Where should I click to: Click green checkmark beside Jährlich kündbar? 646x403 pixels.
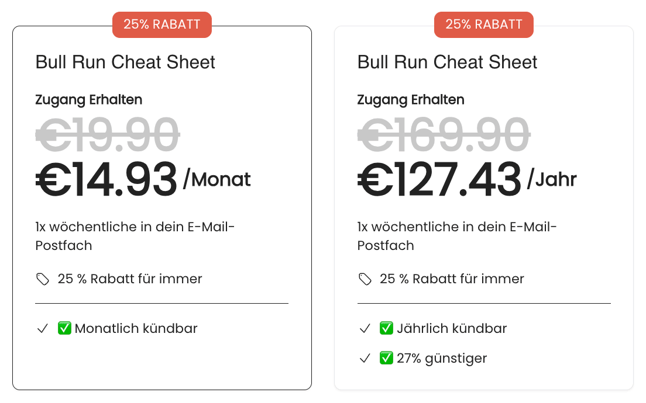click(386, 328)
